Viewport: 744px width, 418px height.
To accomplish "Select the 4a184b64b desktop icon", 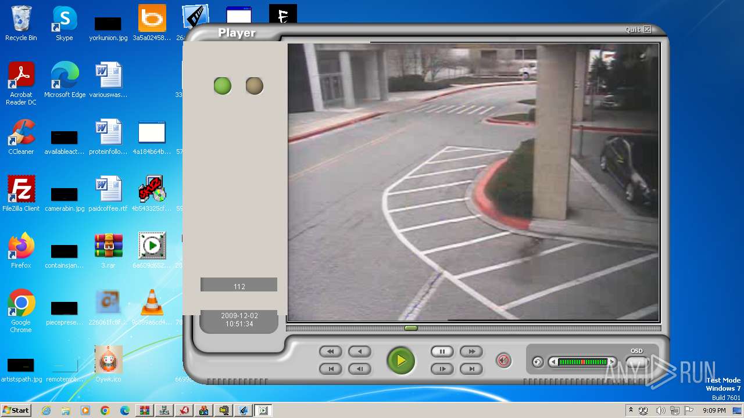I will 152,137.
